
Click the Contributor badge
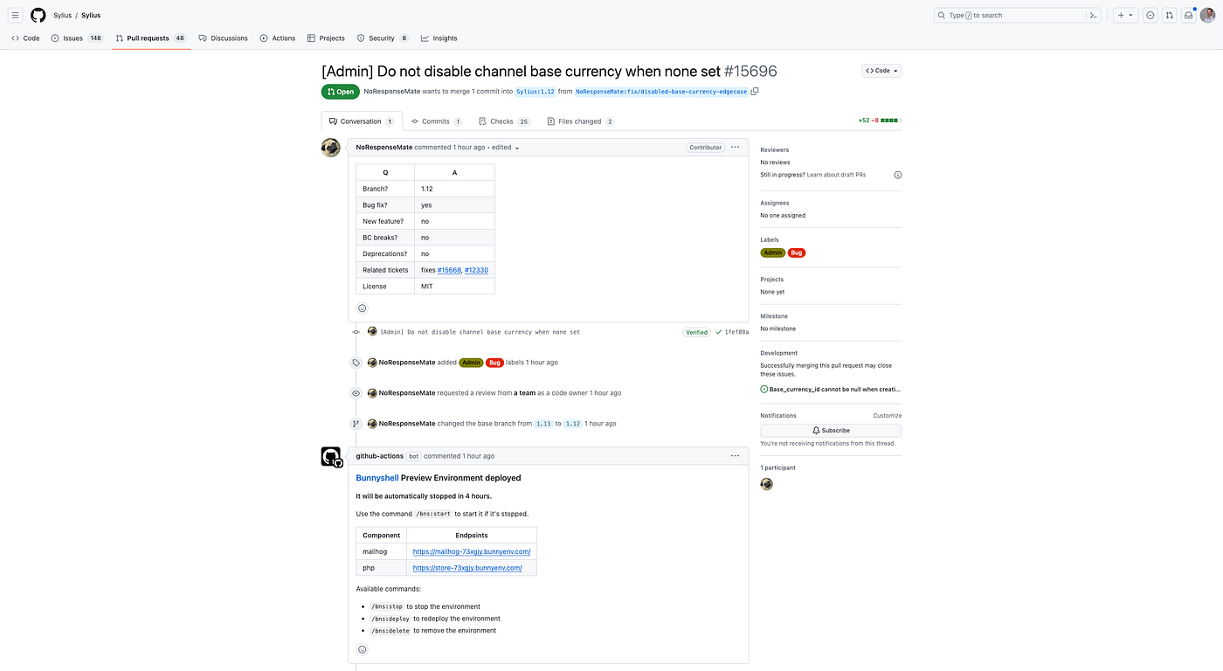(705, 148)
